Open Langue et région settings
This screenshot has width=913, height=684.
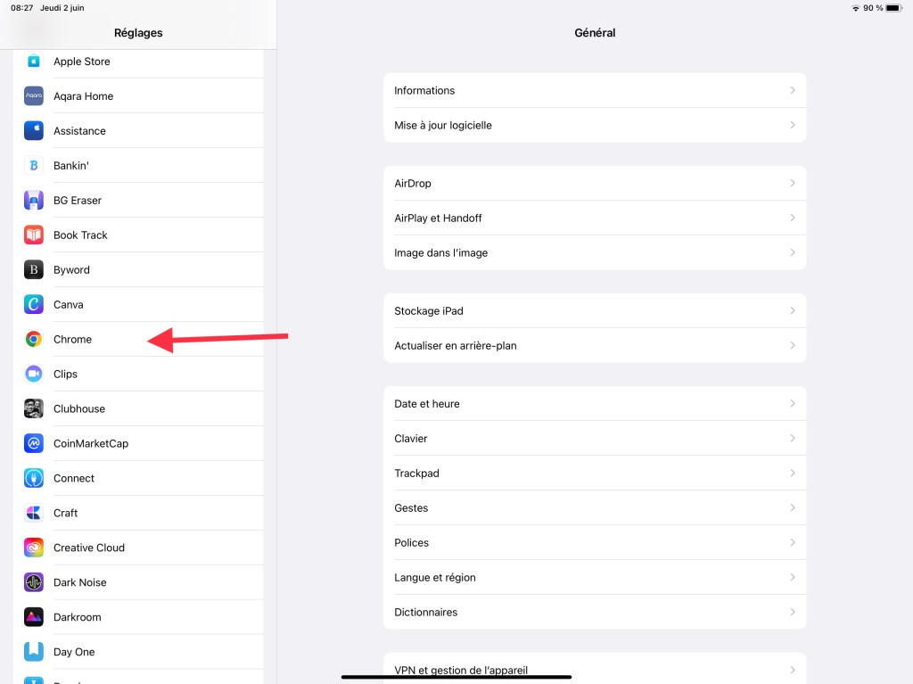(x=435, y=577)
